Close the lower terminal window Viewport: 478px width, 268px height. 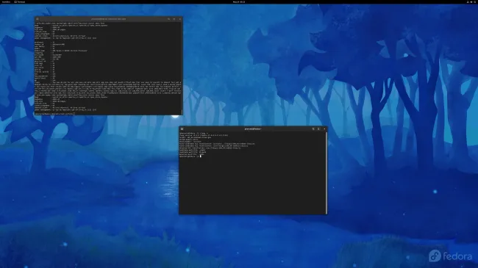(324, 128)
